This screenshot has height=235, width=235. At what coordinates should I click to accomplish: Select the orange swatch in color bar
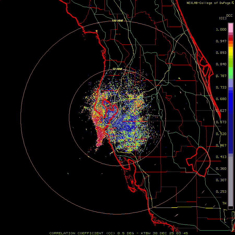(231, 45)
